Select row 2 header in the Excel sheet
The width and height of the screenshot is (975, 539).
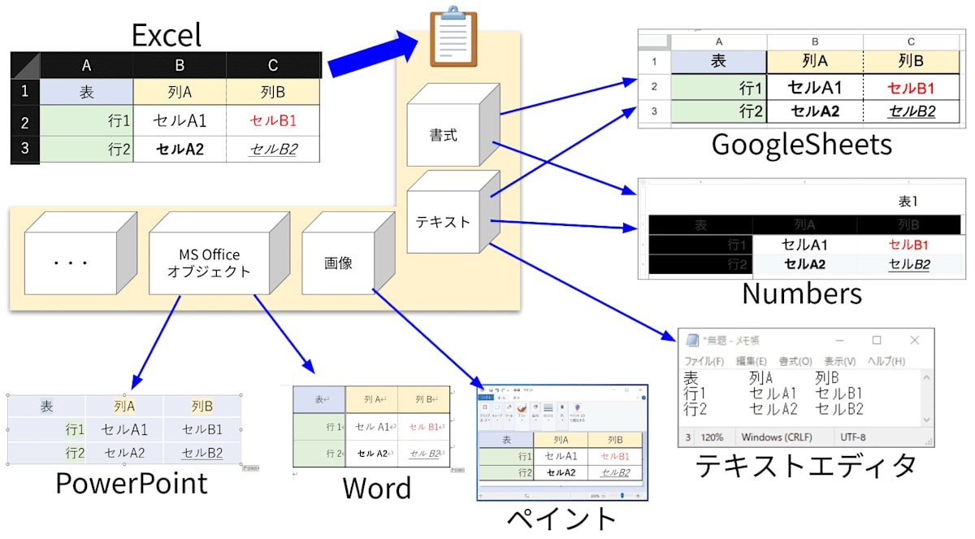(x=25, y=121)
